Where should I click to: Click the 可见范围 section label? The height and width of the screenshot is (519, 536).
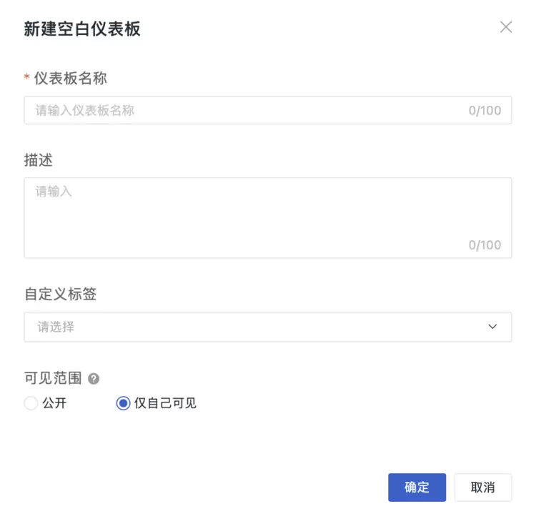tap(53, 378)
